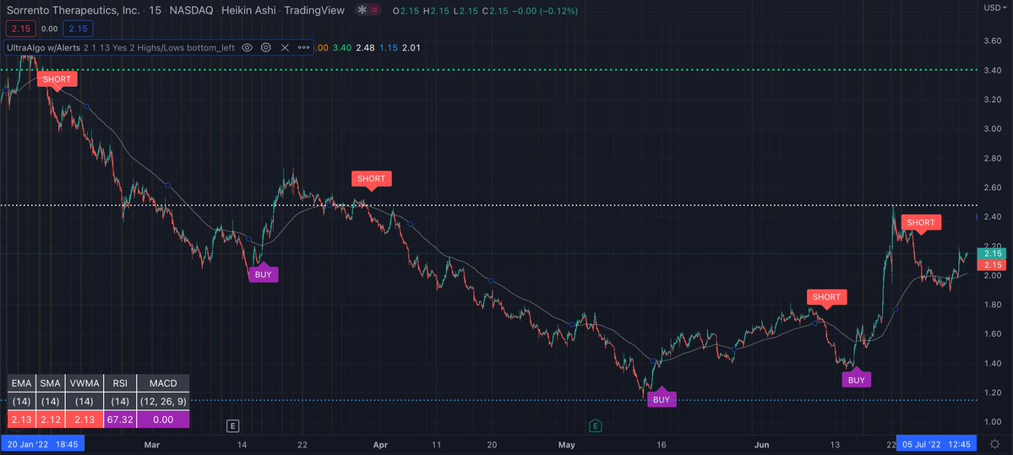Click the green earnings E marker near May
The height and width of the screenshot is (455, 1013).
pos(596,425)
